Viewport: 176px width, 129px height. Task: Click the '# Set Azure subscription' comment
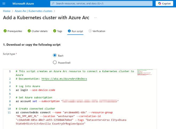click(34, 97)
